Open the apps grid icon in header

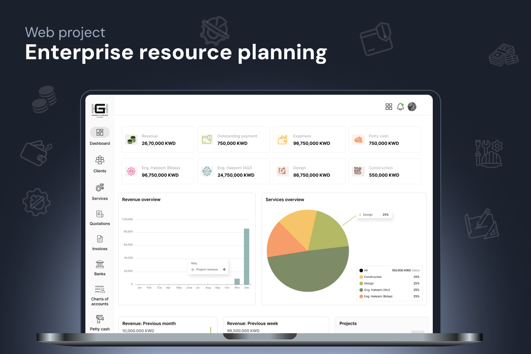coord(389,107)
